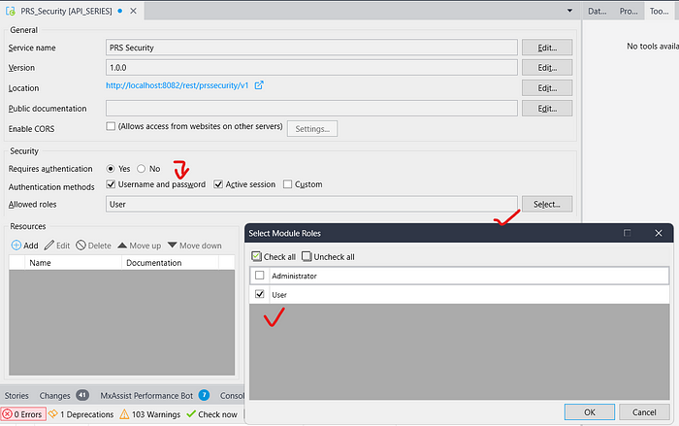Screen dimensions: 679x426
Task: Click the green Check now checkmark
Action: [190, 414]
